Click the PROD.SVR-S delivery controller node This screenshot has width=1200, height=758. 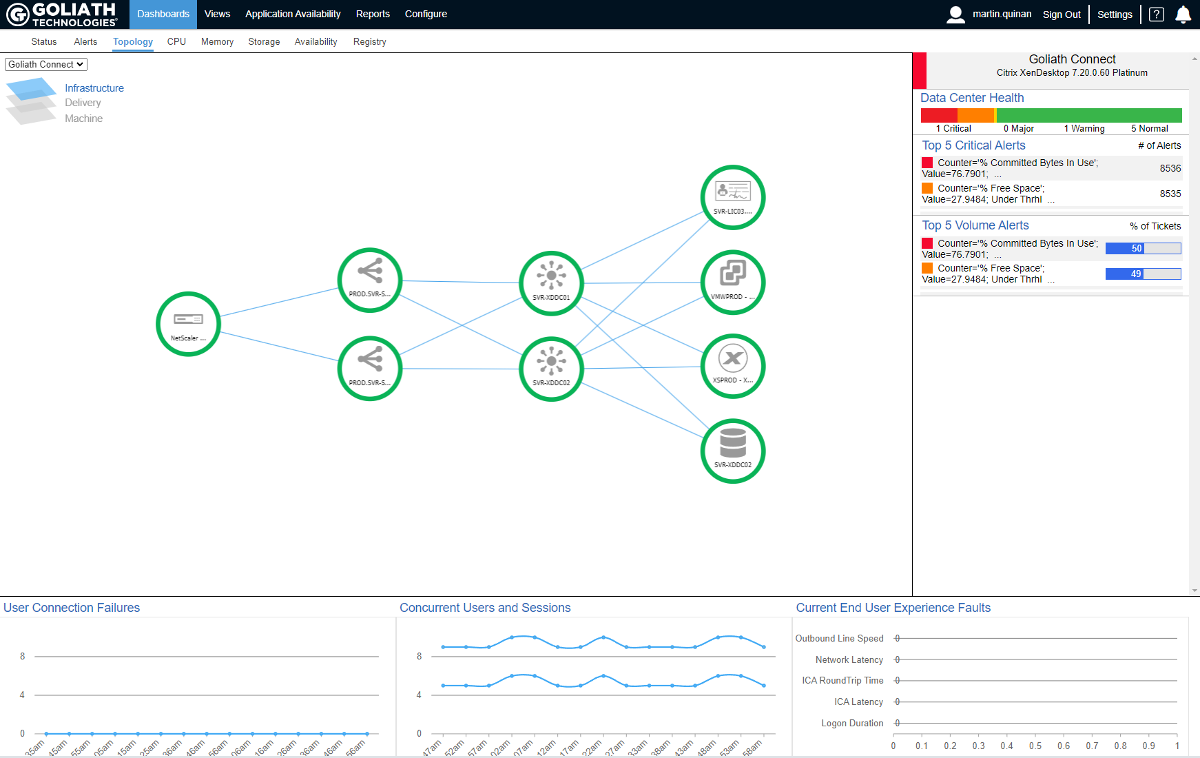370,280
